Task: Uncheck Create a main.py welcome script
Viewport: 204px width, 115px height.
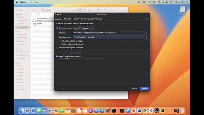Action: tap(57, 56)
